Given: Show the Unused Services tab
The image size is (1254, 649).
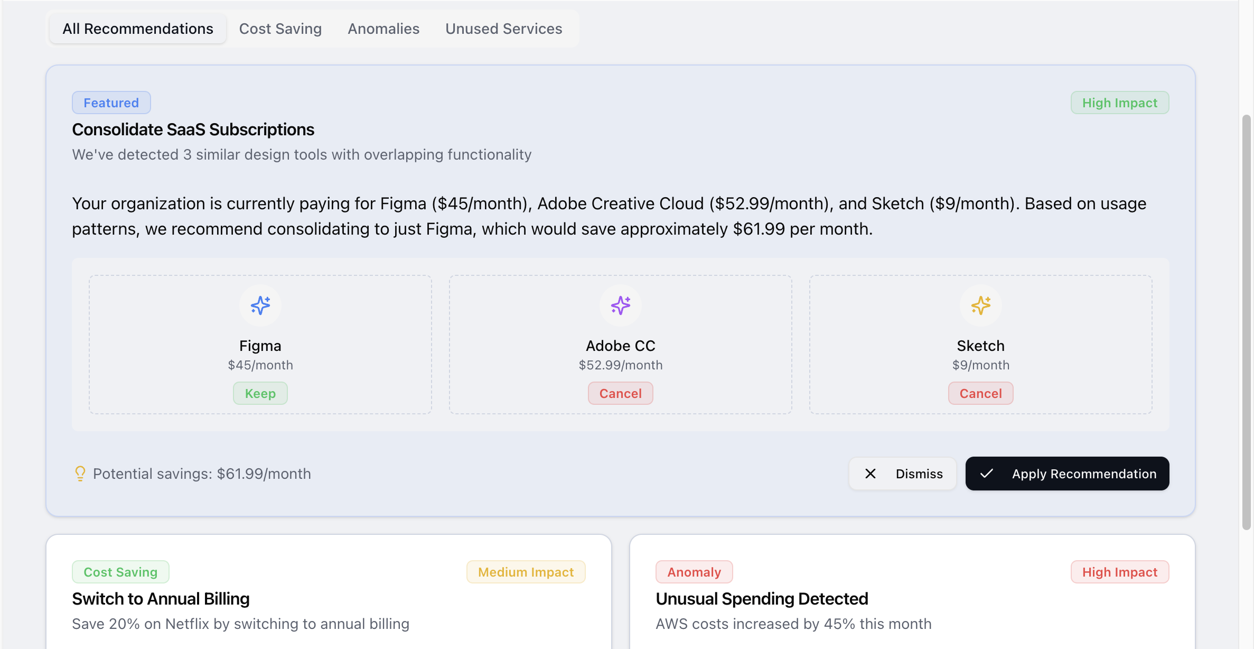Looking at the screenshot, I should 504,29.
